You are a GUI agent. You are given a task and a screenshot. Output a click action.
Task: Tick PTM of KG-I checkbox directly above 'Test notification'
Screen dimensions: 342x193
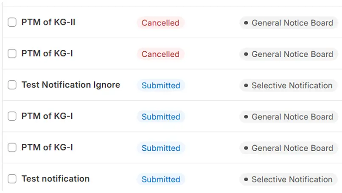coord(12,148)
